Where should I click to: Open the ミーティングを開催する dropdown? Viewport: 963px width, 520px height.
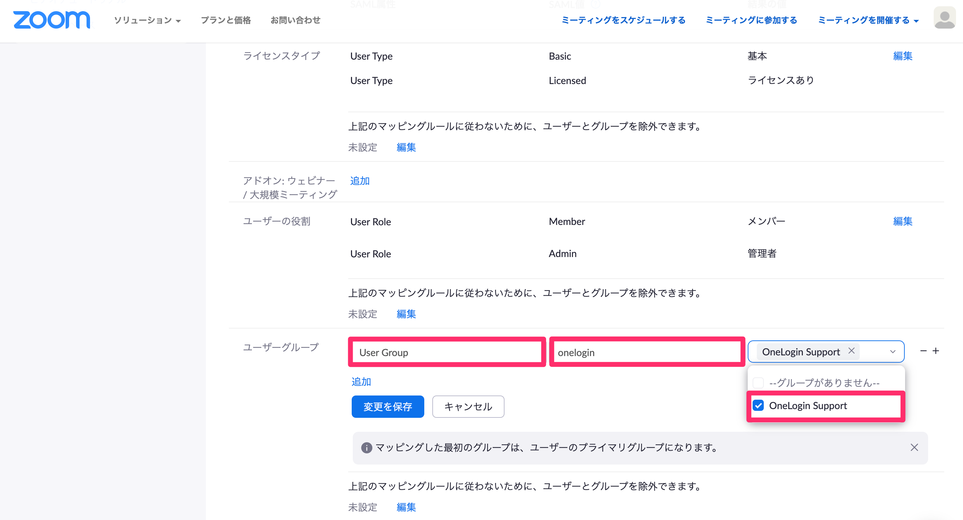tap(868, 20)
